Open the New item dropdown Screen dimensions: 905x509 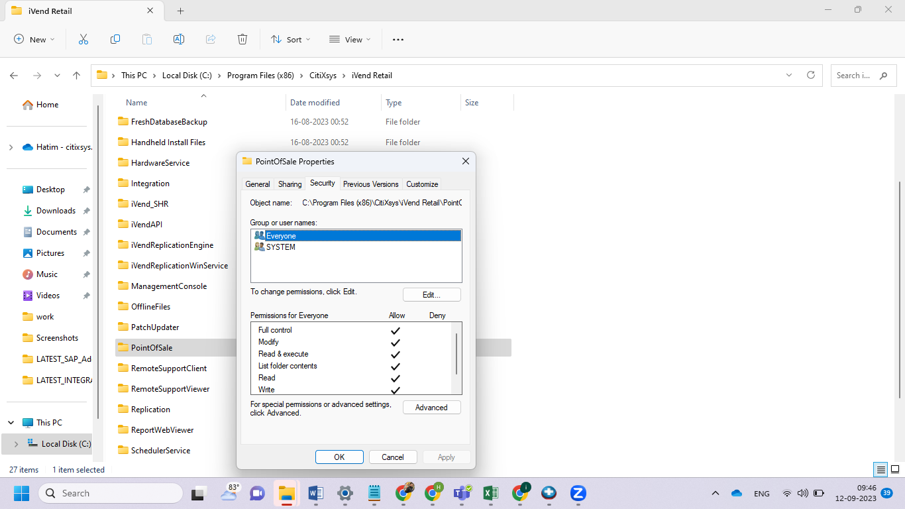34,40
